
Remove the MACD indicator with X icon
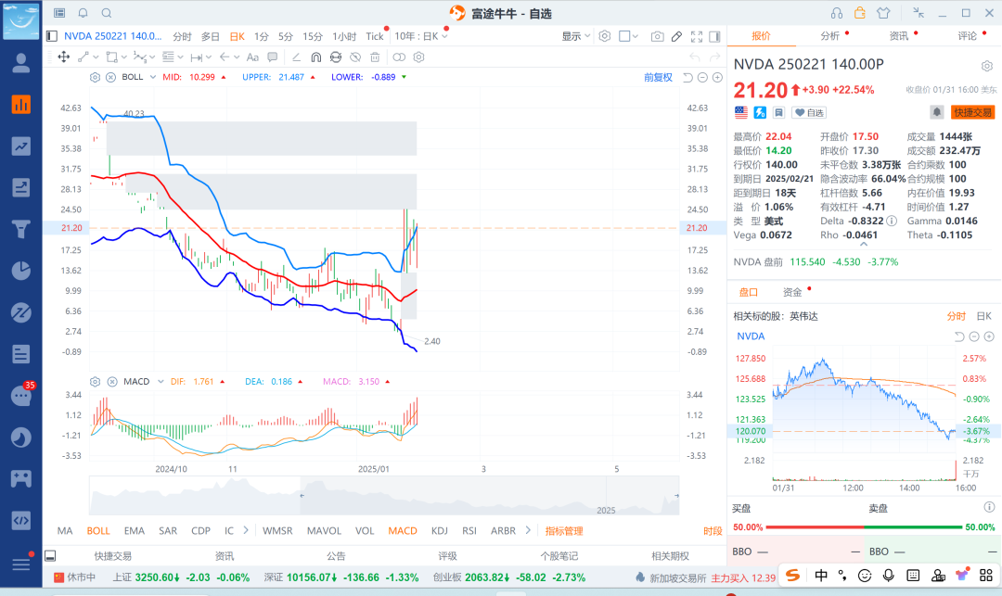coord(112,382)
